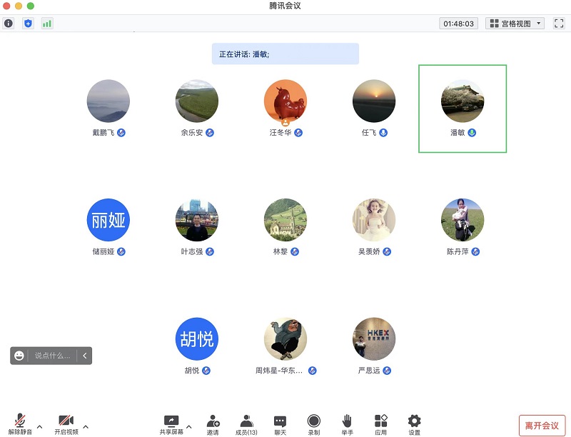Raise hand using 举手 icon
The image size is (571, 437).
pyautogui.click(x=347, y=423)
